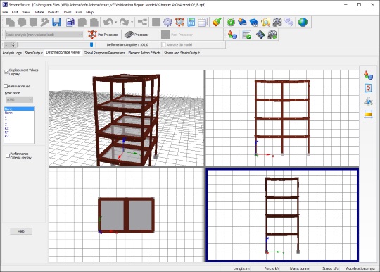Select RX in displacement list
Screen dimensions: 380x272
pos(20,128)
